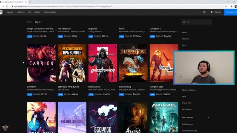Viewport: 237px width, 133px height.
Task: Click the Ara search input field
Action: coord(196,22)
